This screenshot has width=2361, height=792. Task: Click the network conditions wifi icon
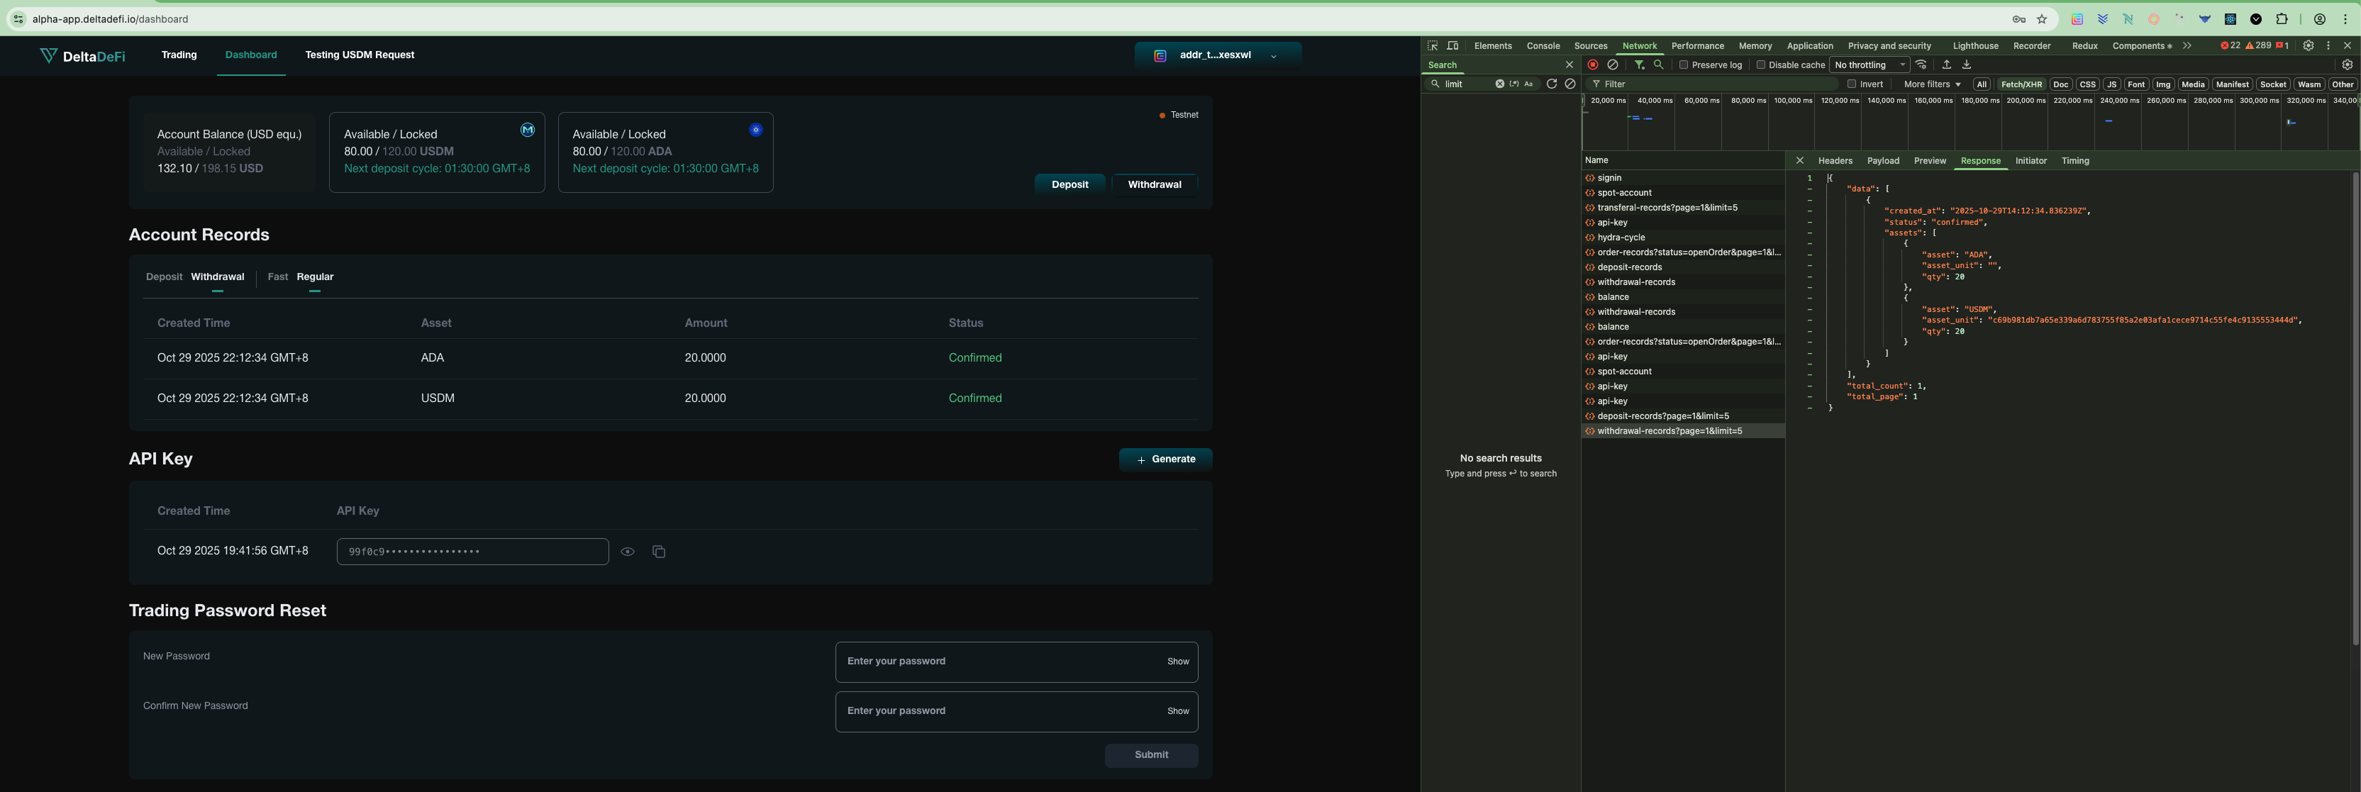[1921, 65]
